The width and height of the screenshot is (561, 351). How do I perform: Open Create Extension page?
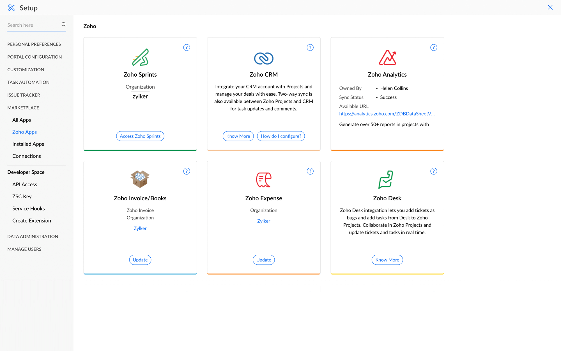click(32, 221)
